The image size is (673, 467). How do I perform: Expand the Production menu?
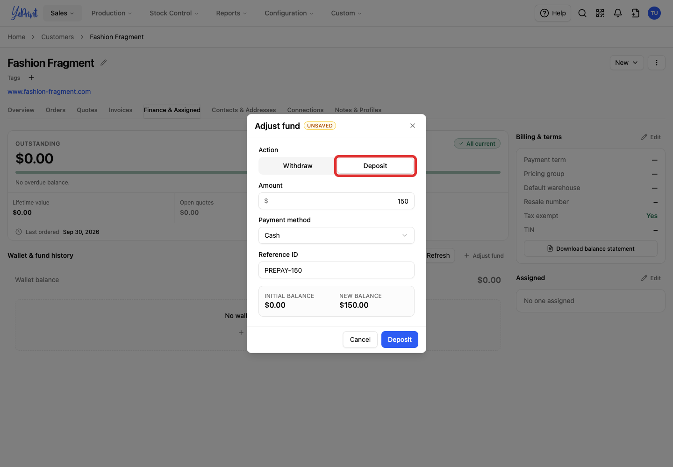112,13
